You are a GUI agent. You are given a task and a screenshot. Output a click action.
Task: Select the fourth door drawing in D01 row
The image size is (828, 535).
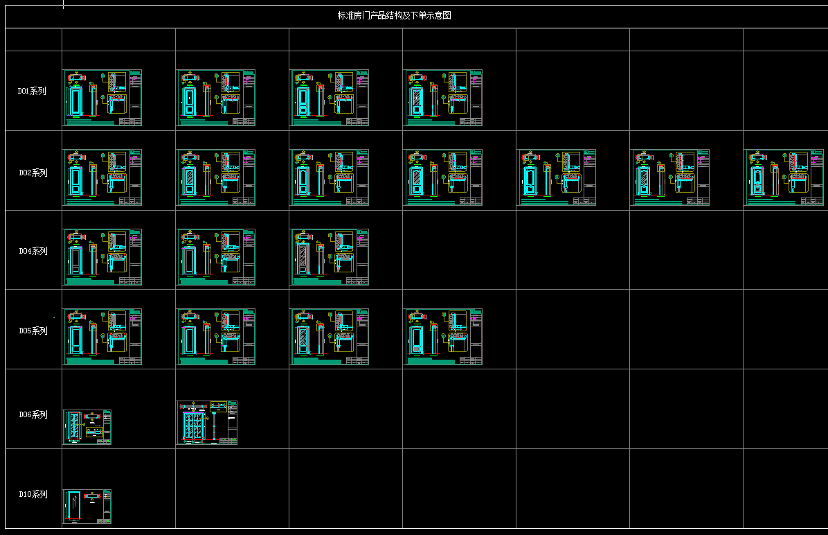443,98
